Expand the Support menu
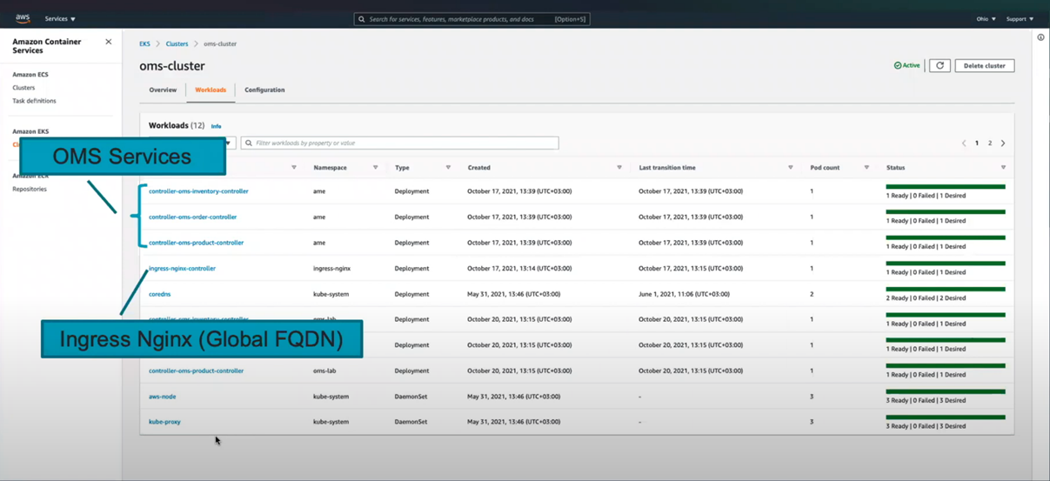Screen dimensions: 1050x481 click(1020, 18)
